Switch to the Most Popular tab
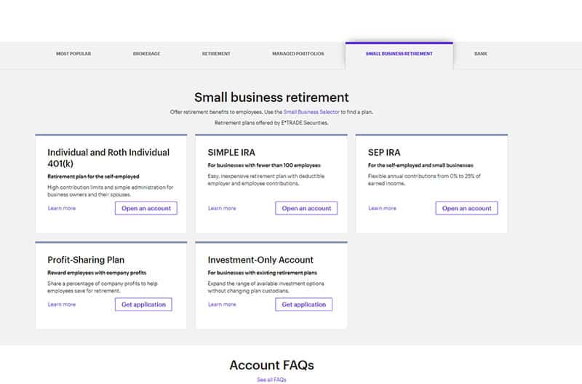Screen dimensions: 582x384 click(73, 54)
